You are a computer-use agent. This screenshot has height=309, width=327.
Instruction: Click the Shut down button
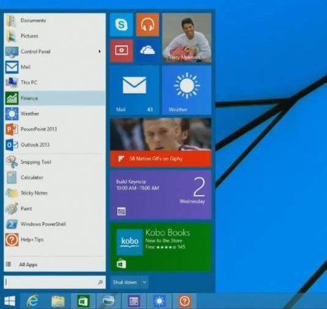tap(126, 282)
